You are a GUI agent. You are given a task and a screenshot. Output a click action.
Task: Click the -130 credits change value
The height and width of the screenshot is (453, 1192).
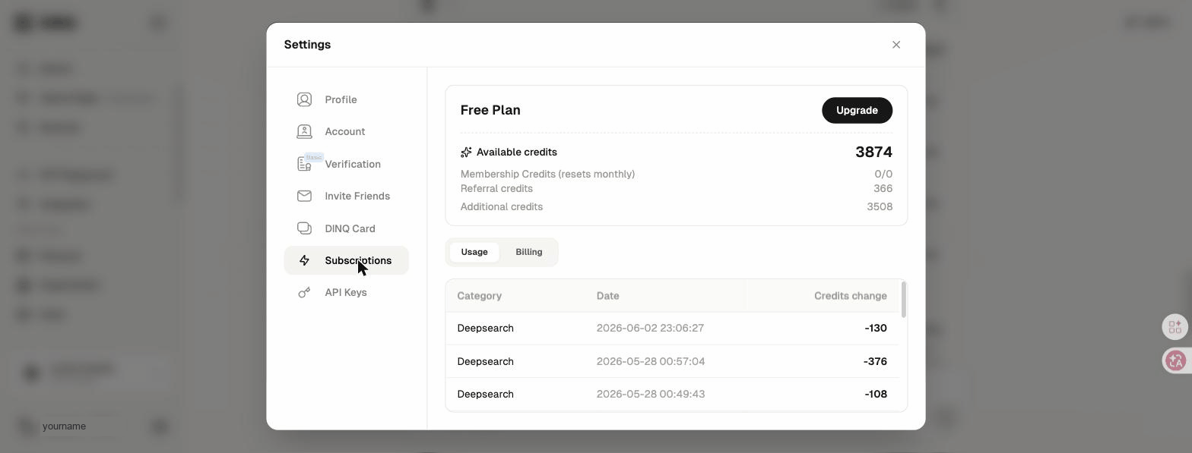click(x=876, y=329)
